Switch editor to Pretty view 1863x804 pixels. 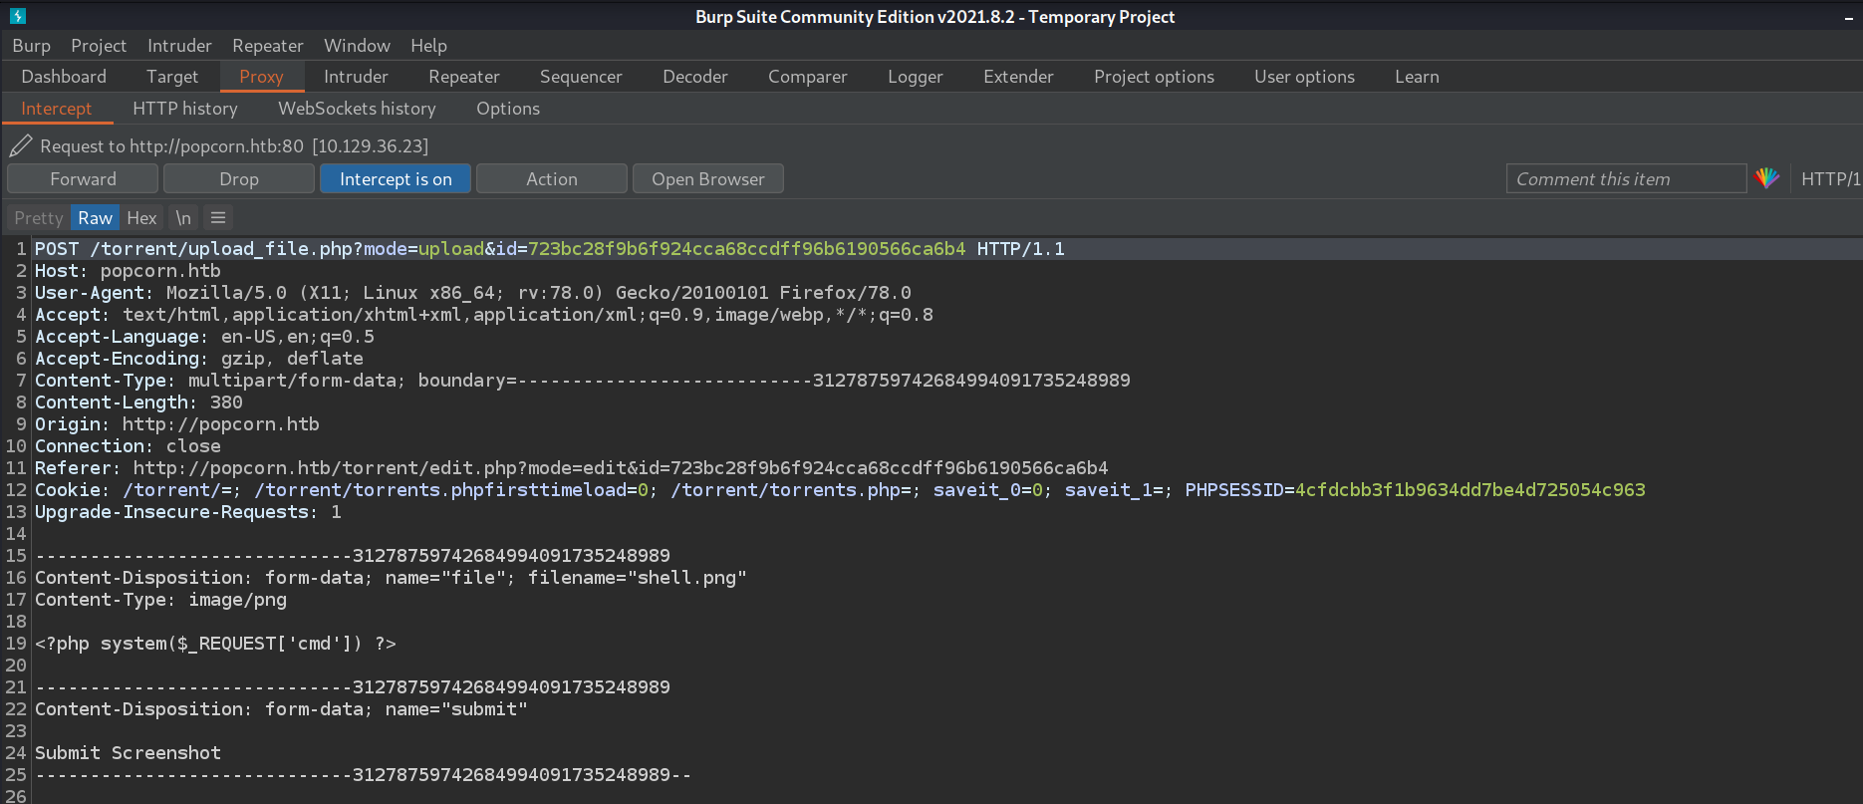[x=39, y=218]
